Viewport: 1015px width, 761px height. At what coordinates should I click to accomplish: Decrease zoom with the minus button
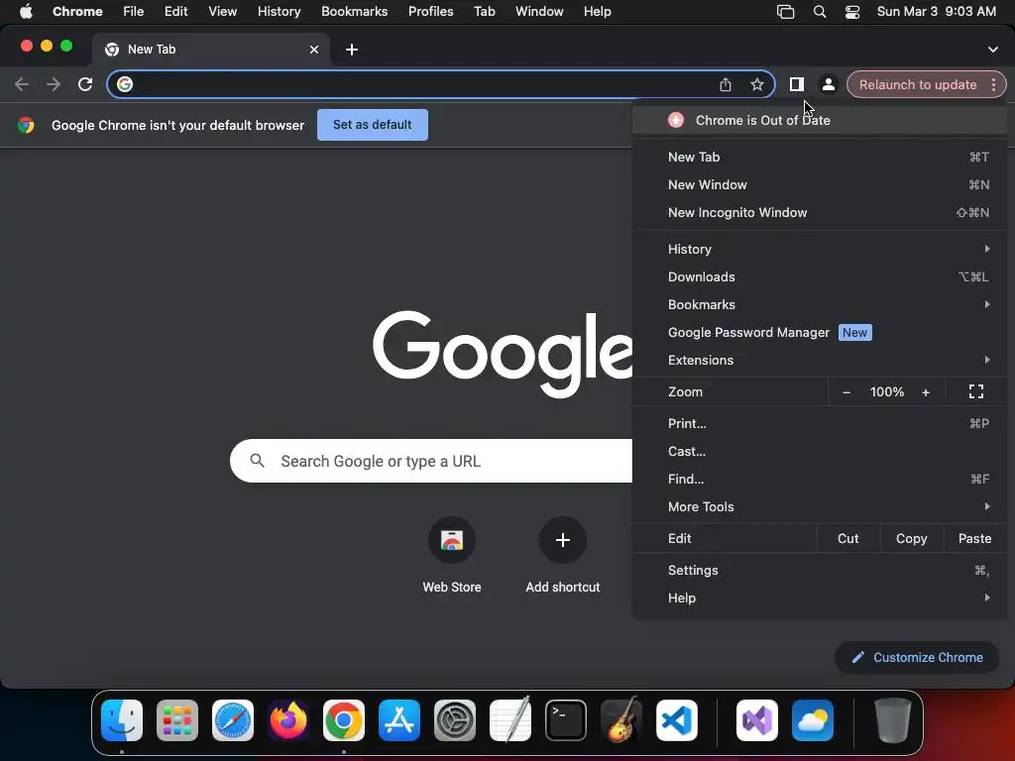[x=846, y=392]
